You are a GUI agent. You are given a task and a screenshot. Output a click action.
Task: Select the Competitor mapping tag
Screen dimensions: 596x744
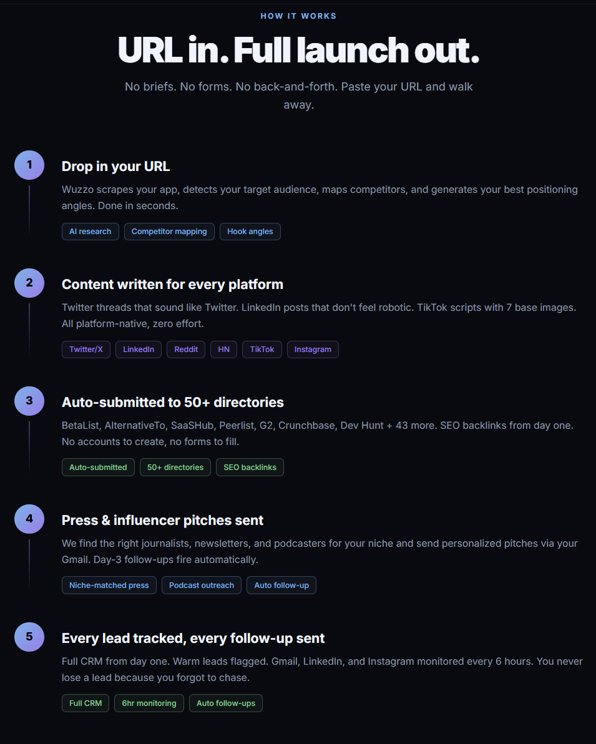tap(169, 232)
